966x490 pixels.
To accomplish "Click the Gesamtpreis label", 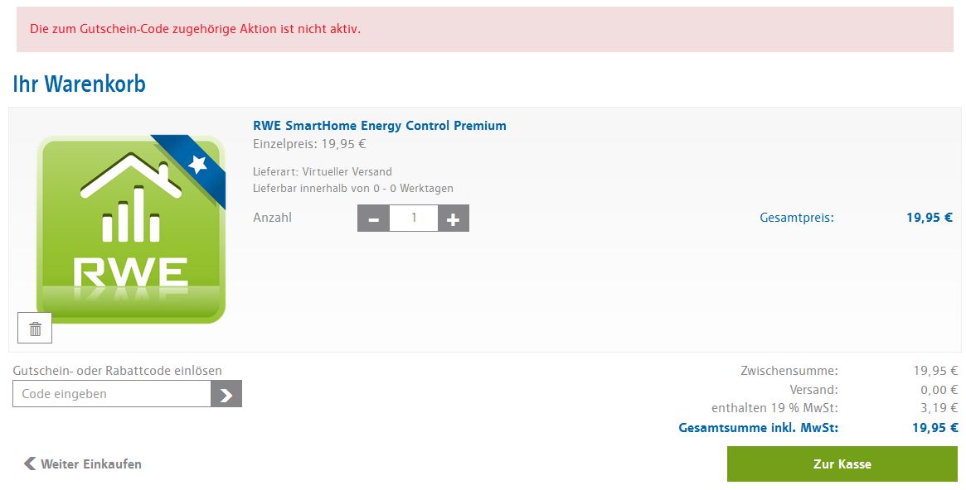I will pyautogui.click(x=797, y=218).
